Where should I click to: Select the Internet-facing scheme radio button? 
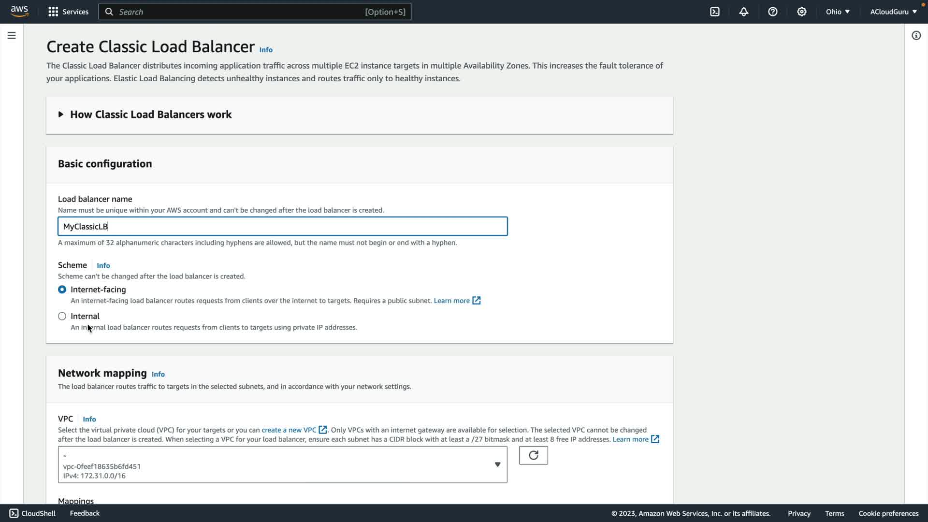(x=62, y=290)
